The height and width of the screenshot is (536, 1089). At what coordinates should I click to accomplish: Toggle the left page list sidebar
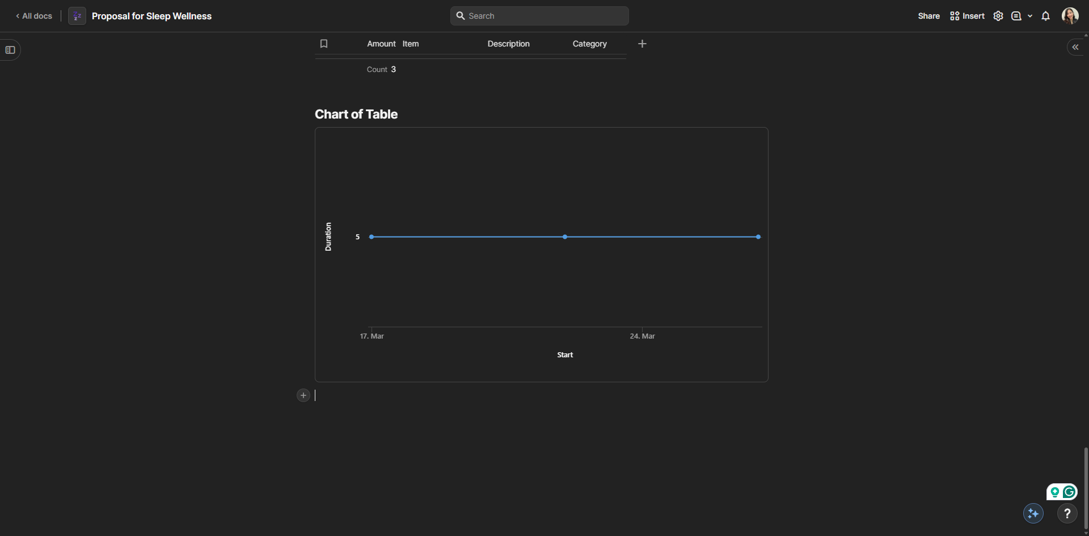click(10, 50)
